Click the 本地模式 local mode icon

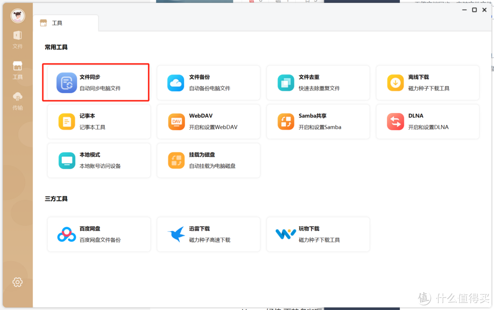coord(67,160)
